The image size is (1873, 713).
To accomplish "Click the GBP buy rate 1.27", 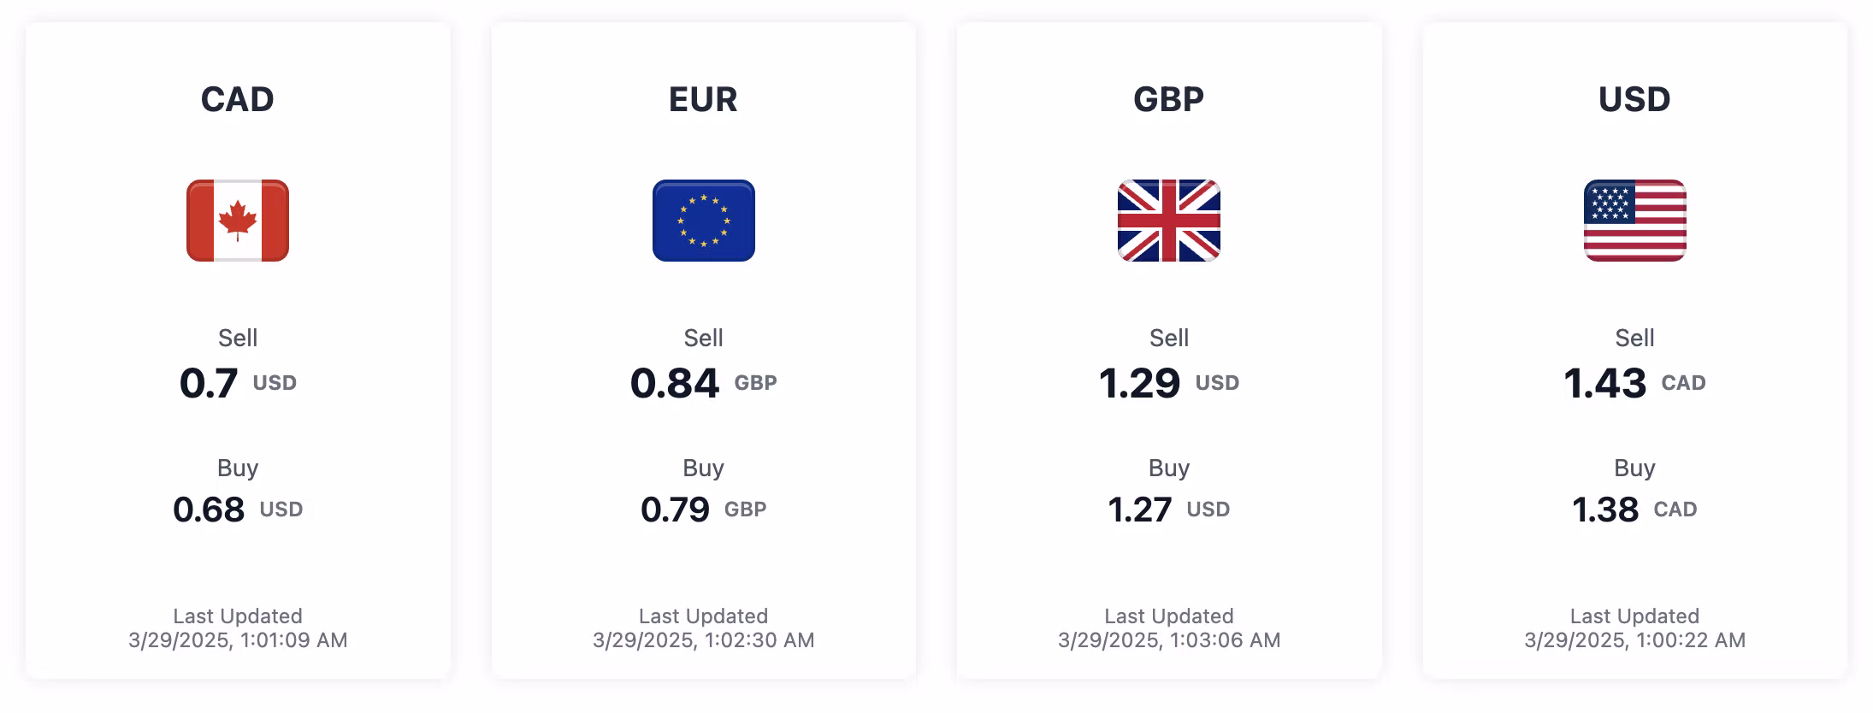I will [x=1139, y=510].
